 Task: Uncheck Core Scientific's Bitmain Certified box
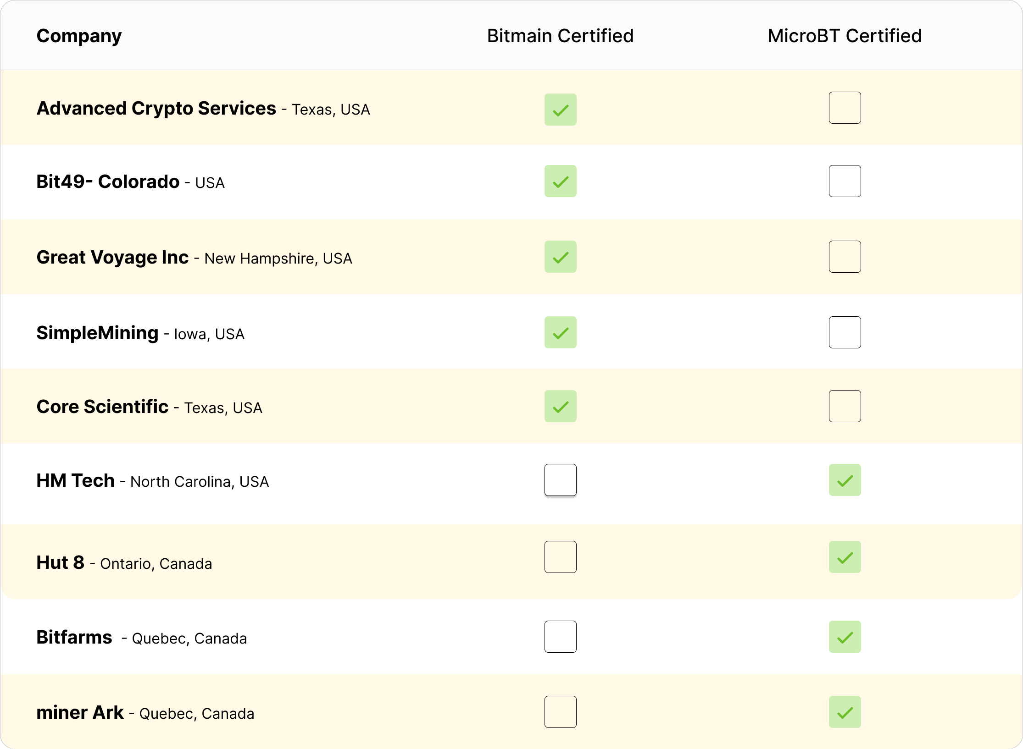(561, 406)
